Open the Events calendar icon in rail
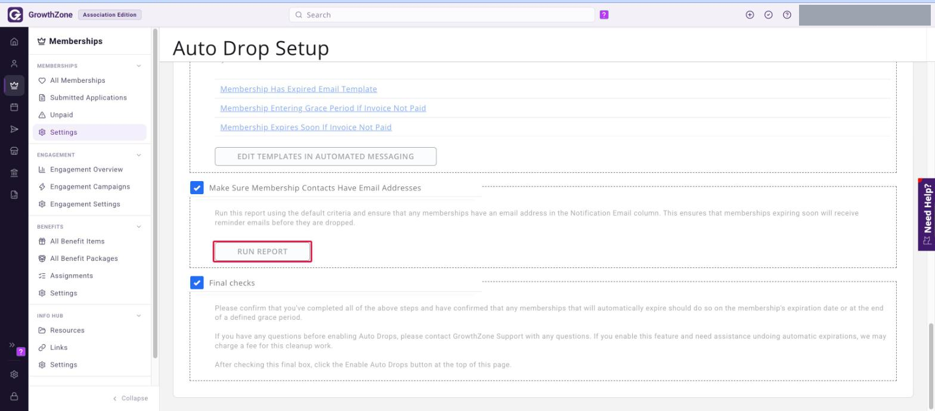 coord(14,107)
